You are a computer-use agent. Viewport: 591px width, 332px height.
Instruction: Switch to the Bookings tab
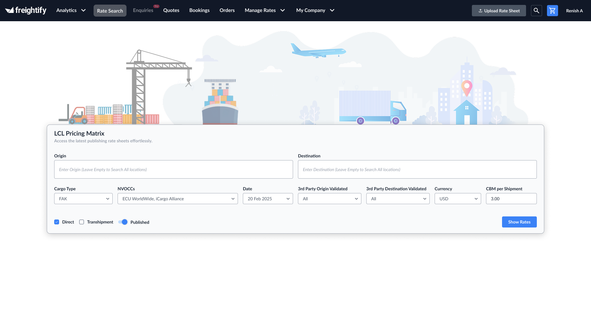[x=199, y=10]
